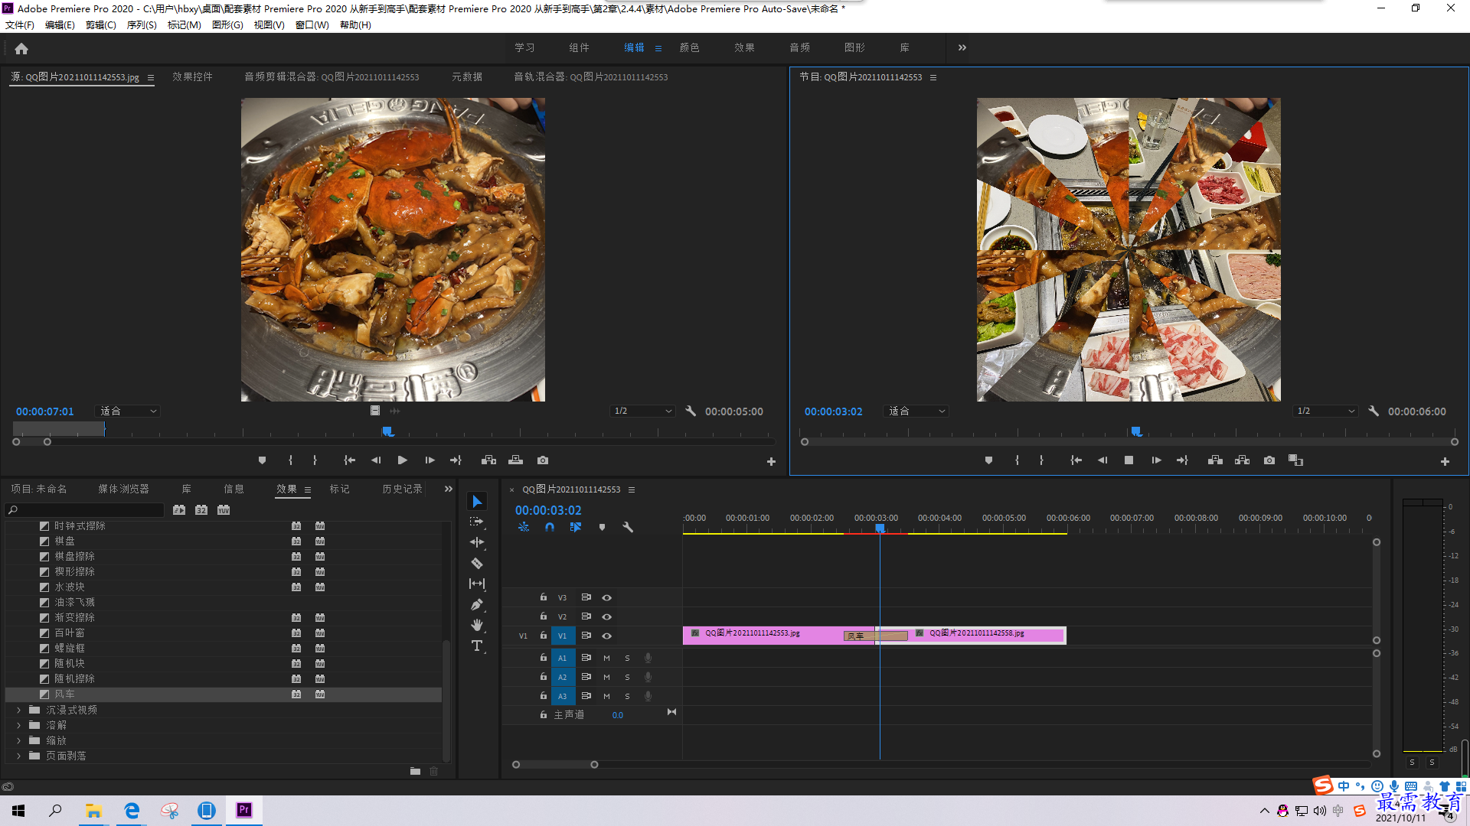Select the Hand tool
The height and width of the screenshot is (826, 1470).
[477, 625]
